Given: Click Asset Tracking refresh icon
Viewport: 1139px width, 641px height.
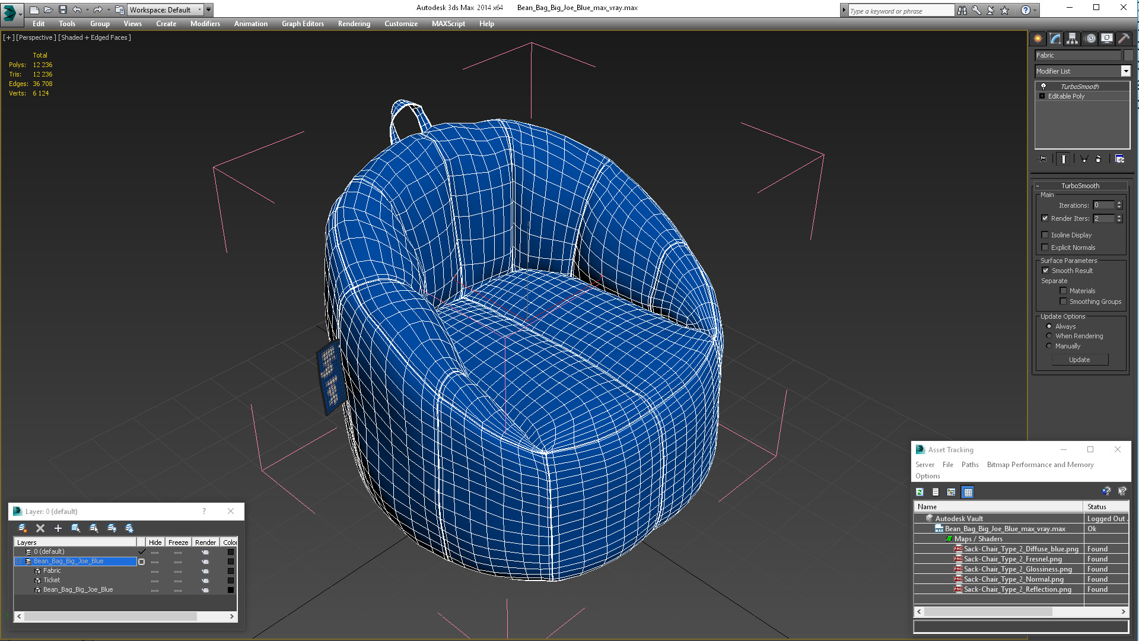Looking at the screenshot, I should [x=920, y=492].
